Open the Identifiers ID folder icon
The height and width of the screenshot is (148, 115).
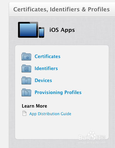click(26, 68)
